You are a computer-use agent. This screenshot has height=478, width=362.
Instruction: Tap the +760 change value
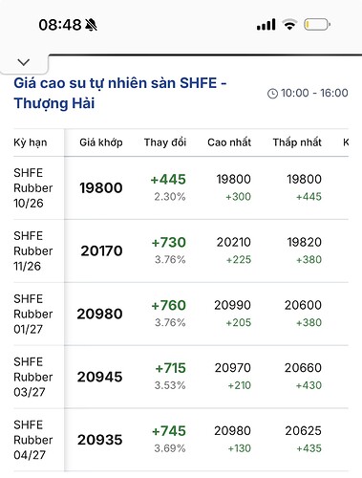pos(168,306)
